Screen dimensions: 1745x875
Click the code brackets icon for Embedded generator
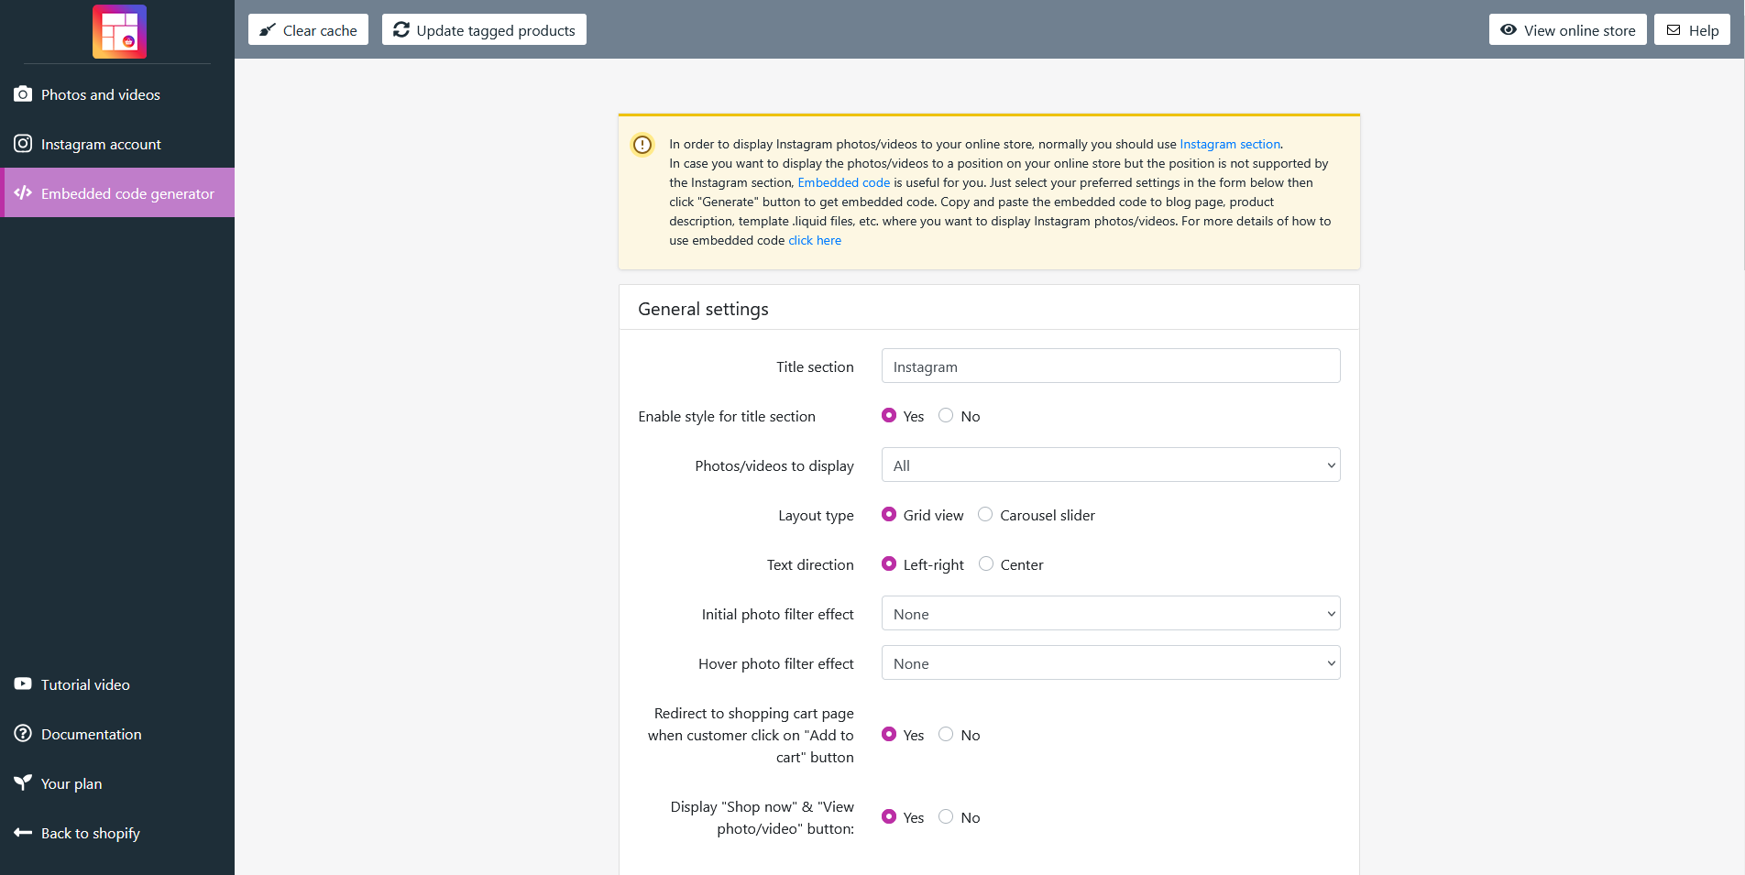point(23,193)
